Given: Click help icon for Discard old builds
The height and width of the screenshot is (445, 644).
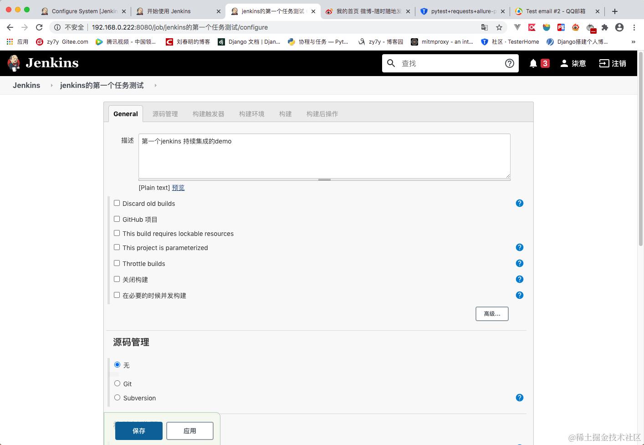Looking at the screenshot, I should pyautogui.click(x=520, y=203).
